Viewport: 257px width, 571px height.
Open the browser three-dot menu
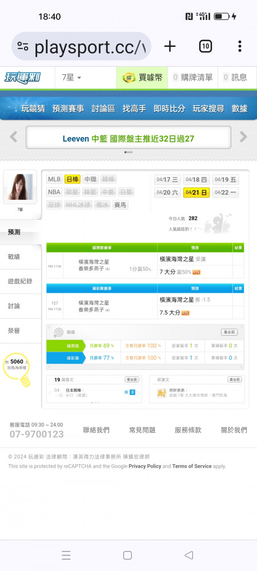point(239,46)
